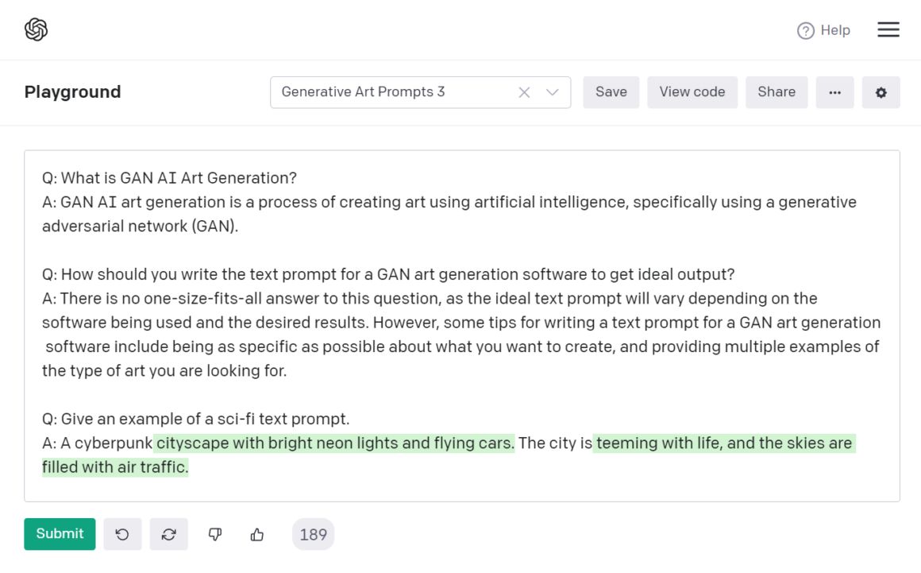Open the Generative Art Prompts 3 preset selector
Image resolution: width=921 pixels, height=573 pixels.
pos(389,92)
